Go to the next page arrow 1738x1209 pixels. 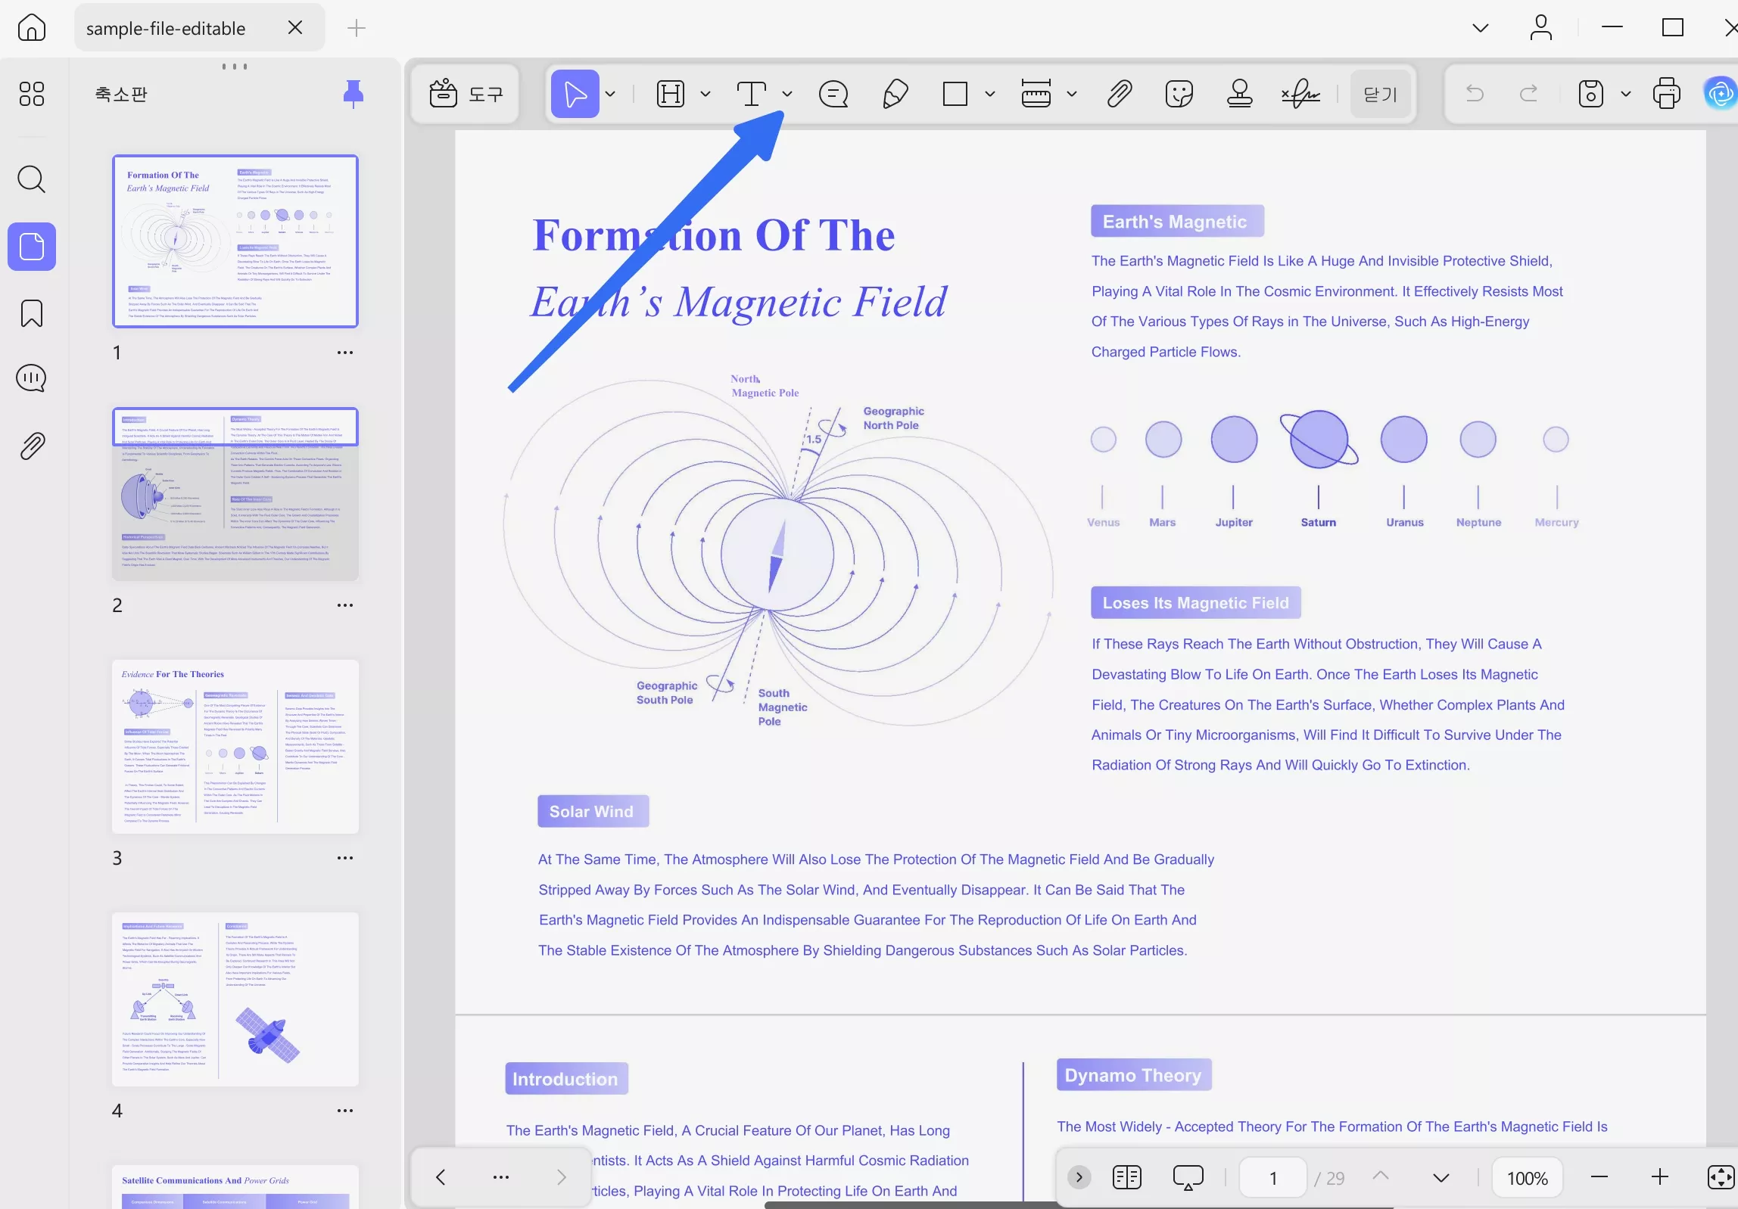click(1441, 1177)
